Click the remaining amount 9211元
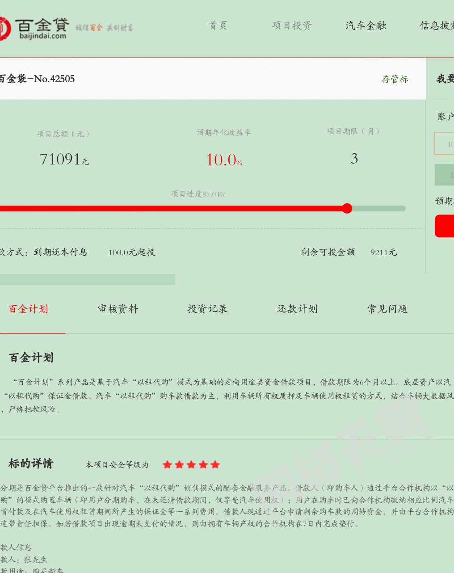The width and height of the screenshot is (454, 573). [383, 252]
